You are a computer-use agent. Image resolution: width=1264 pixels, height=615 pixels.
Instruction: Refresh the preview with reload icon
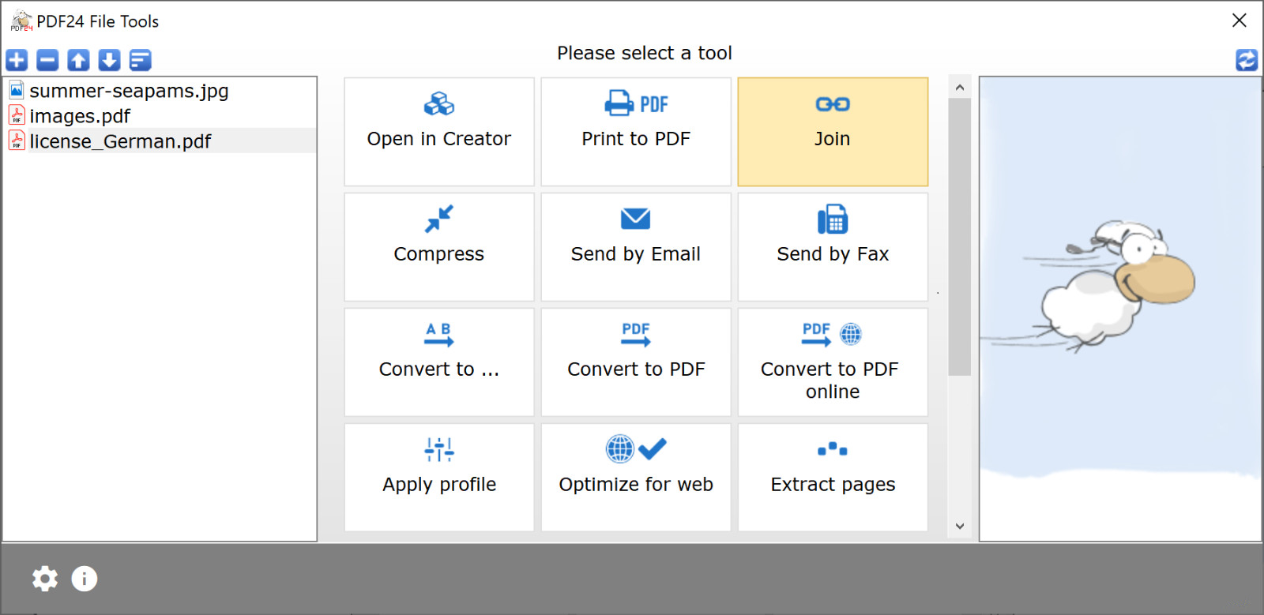pos(1247,60)
